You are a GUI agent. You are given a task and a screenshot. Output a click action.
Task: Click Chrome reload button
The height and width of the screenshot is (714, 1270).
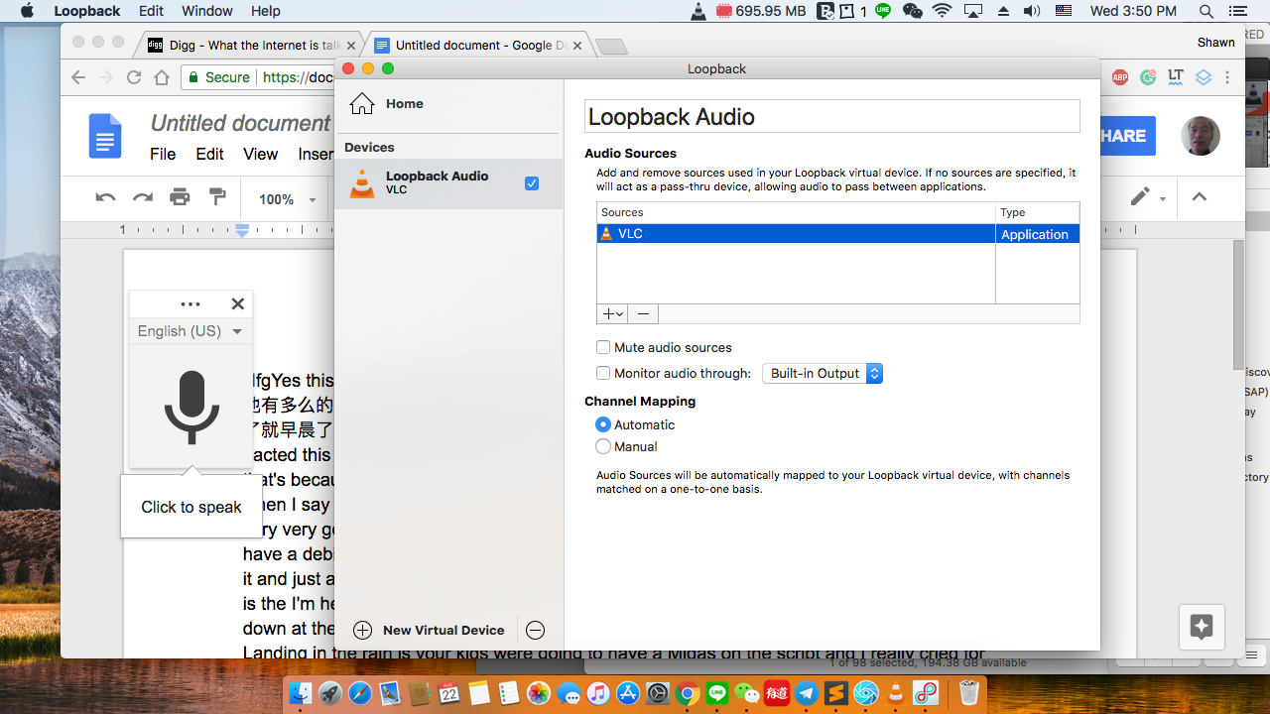point(135,76)
